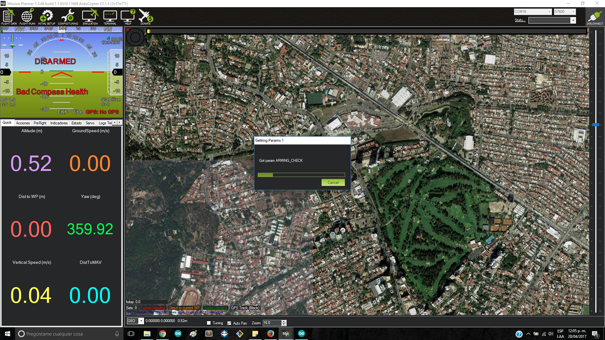Open the Terminal screen
This screenshot has width=605, height=340.
click(x=110, y=17)
